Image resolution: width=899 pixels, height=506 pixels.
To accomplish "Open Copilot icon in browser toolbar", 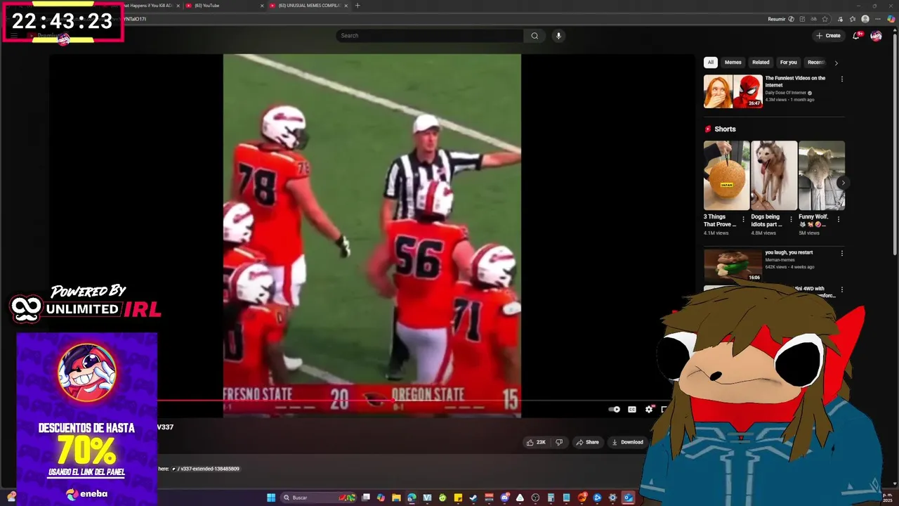I will (891, 19).
